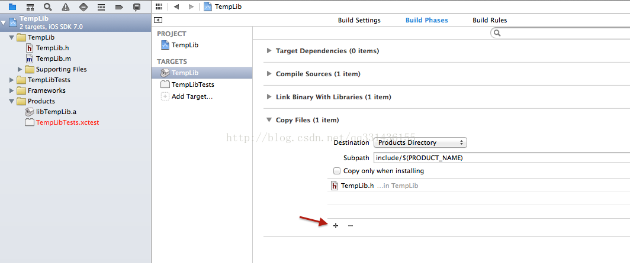Collapse the Copy Files section
The image size is (630, 263).
pyautogui.click(x=269, y=120)
